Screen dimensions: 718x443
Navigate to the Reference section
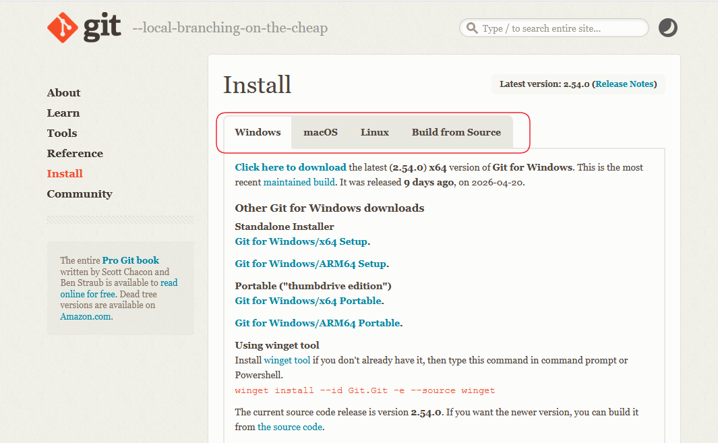75,154
